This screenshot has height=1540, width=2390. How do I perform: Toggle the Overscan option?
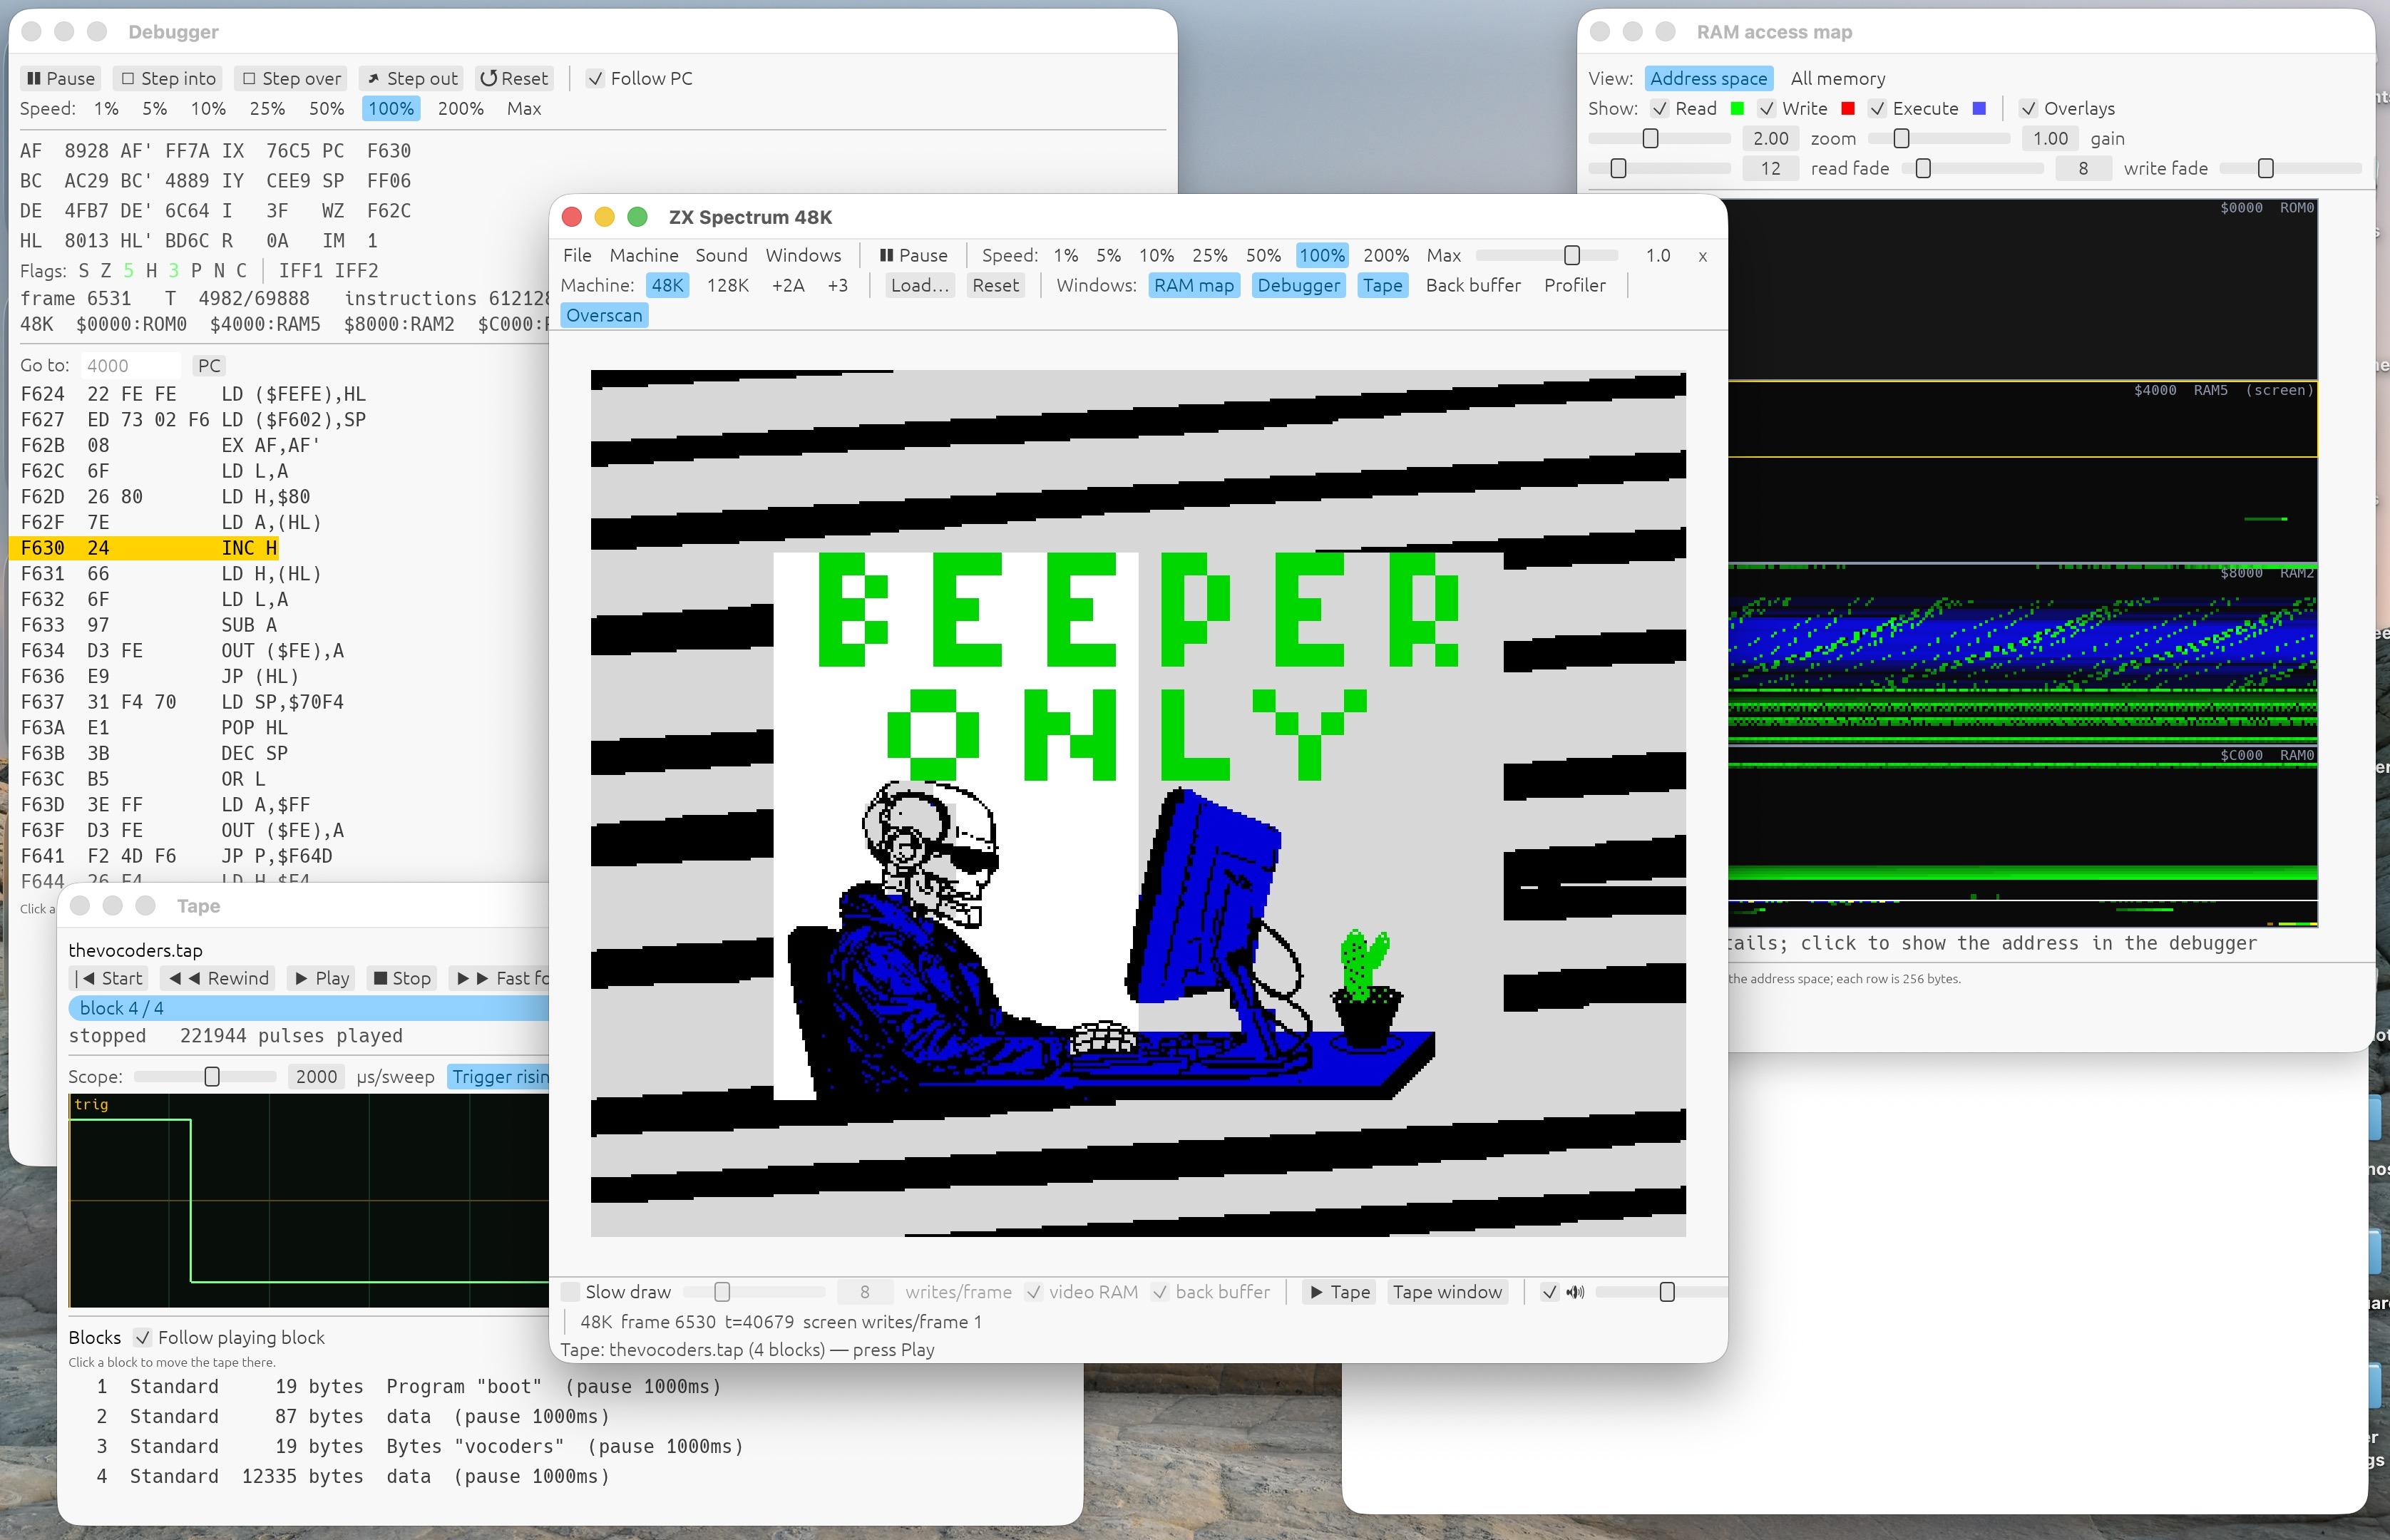coord(604,316)
